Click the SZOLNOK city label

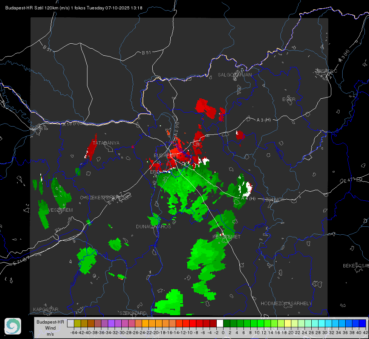(274, 200)
